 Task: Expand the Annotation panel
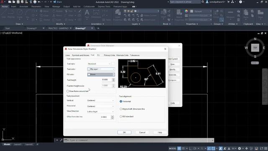coord(98,24)
